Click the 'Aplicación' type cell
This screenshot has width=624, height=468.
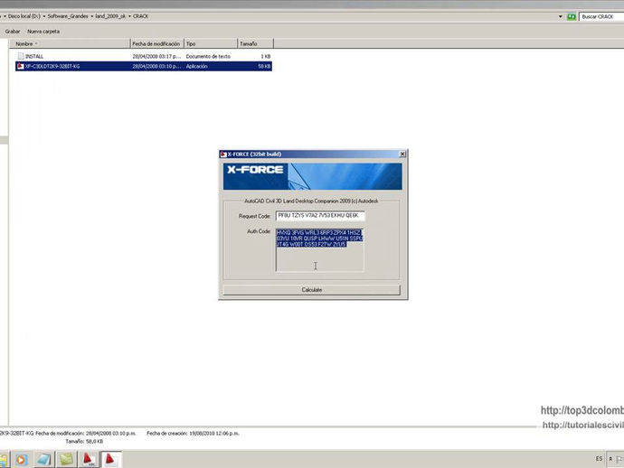pos(196,66)
